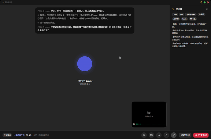Select the 微服务 keyword tag

(201, 15)
